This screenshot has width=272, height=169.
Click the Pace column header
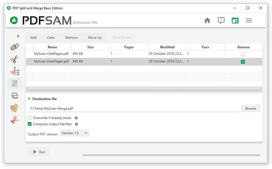click(205, 47)
